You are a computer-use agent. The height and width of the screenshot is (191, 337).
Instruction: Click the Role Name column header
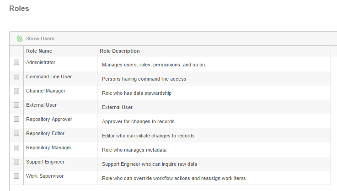tap(39, 51)
